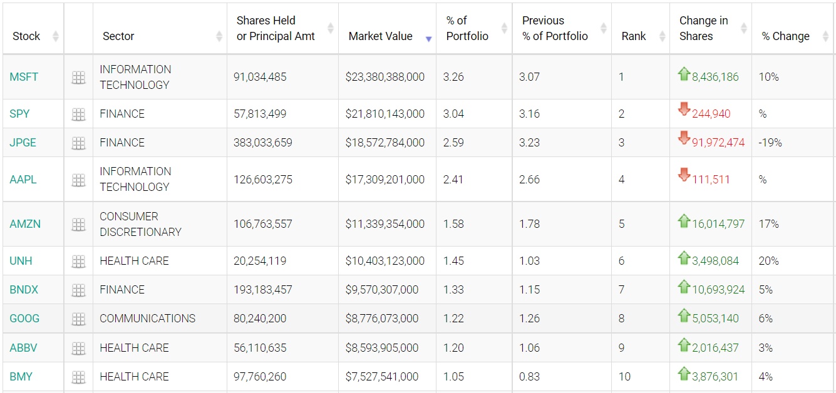Click the grid icon beside SPY

(78, 115)
